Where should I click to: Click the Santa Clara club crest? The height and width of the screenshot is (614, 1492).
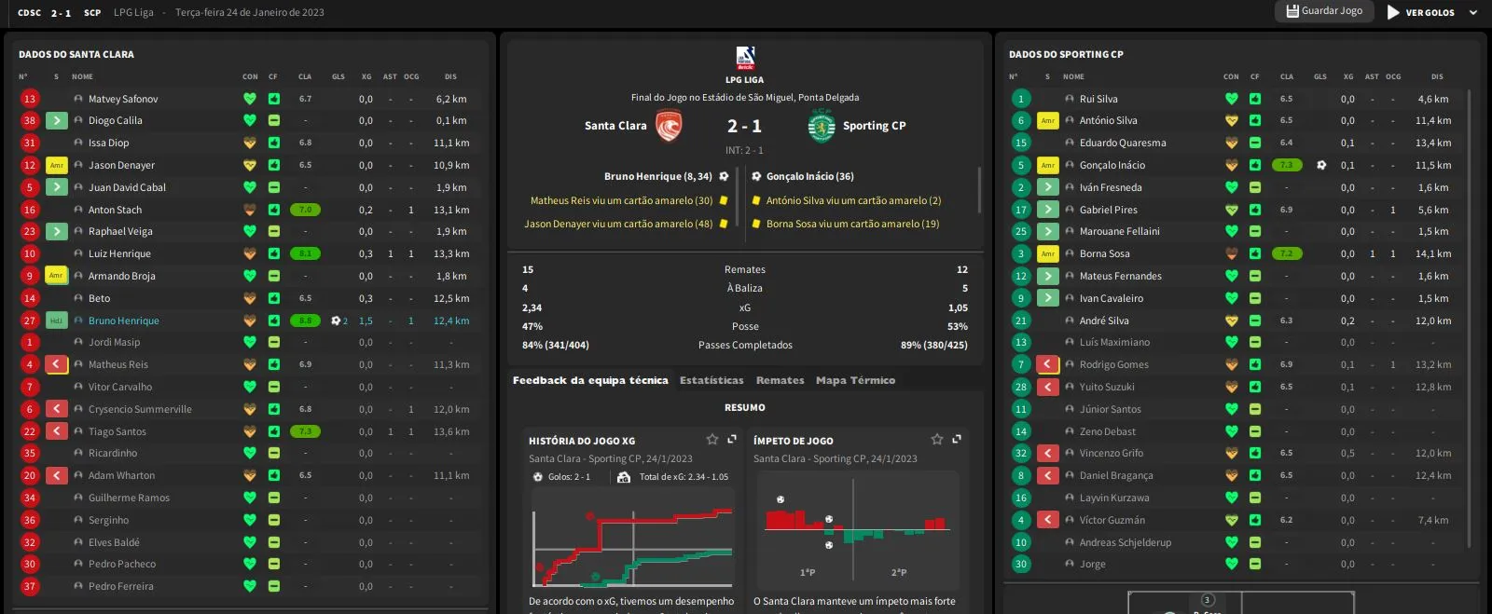click(x=669, y=126)
